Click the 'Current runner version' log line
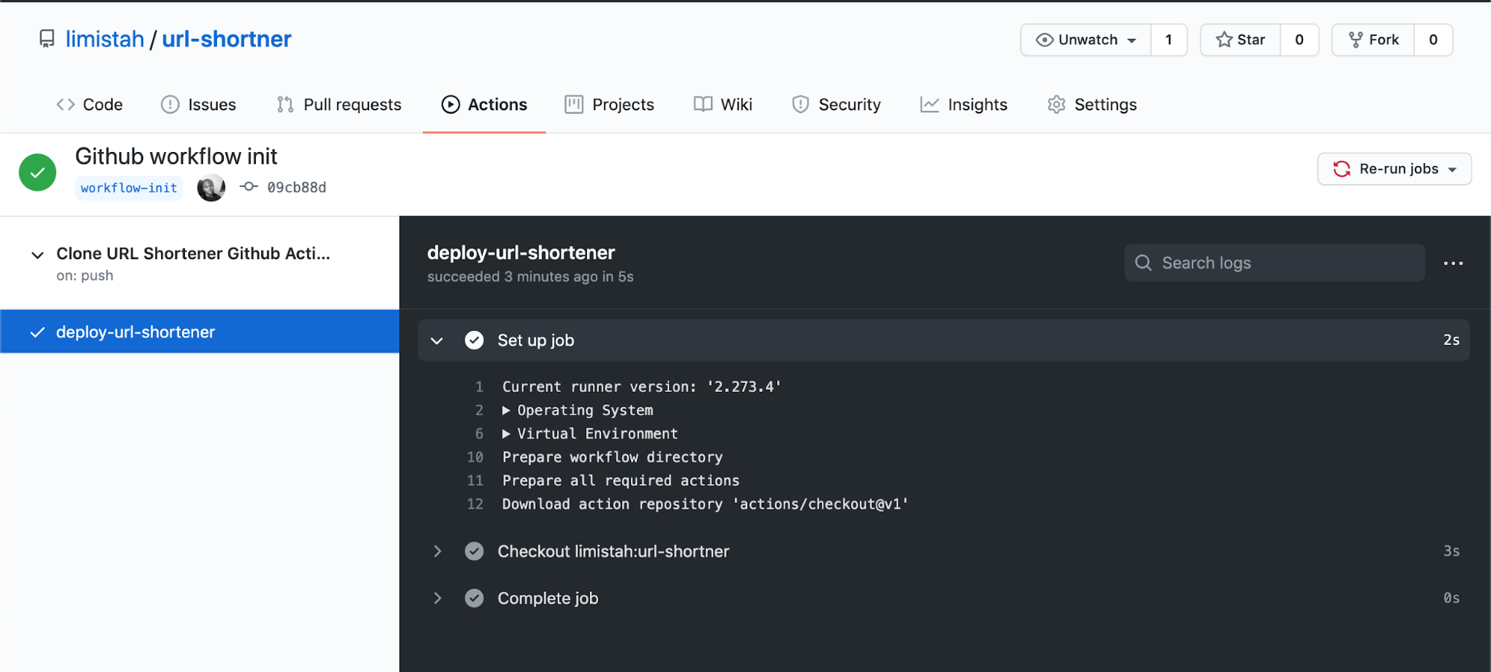 coord(641,387)
